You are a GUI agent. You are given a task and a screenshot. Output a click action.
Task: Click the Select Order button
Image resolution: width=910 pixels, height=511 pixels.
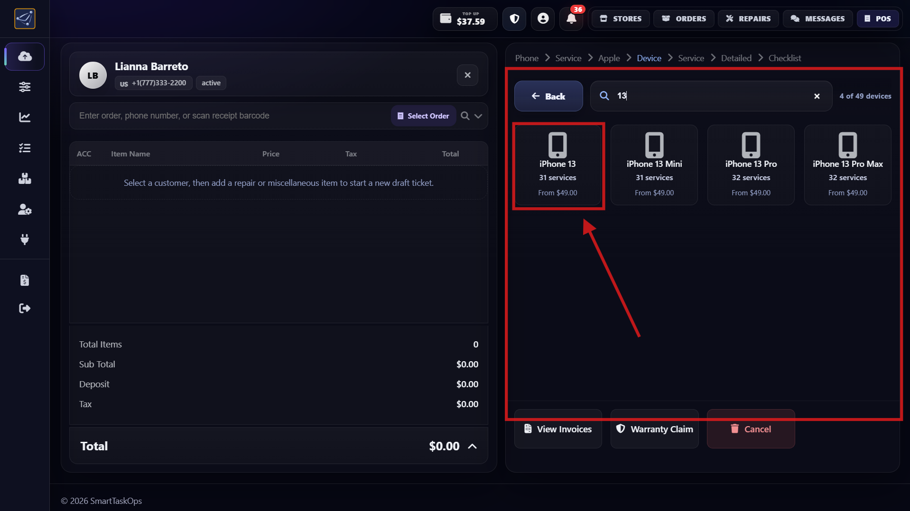(423, 116)
